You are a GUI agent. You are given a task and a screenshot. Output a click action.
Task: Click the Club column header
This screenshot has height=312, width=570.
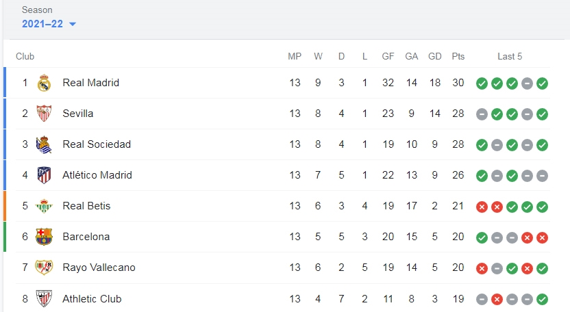(x=25, y=56)
